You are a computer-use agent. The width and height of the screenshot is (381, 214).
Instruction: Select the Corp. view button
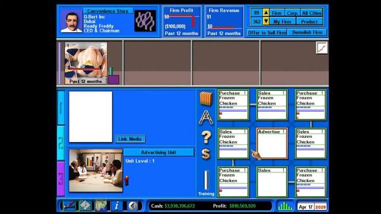pyautogui.click(x=292, y=13)
